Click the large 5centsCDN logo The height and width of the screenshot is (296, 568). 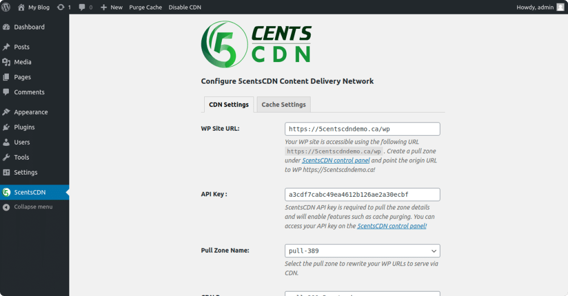[x=256, y=44]
